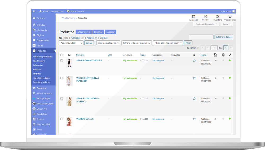Click the Smush Pro icon
The width and height of the screenshot is (265, 150).
[34, 109]
